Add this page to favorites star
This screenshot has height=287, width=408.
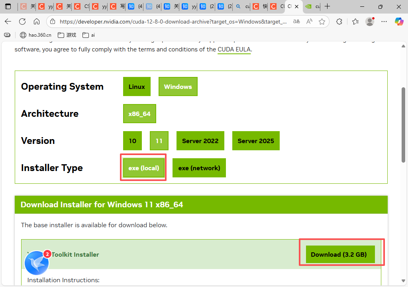pos(322,22)
